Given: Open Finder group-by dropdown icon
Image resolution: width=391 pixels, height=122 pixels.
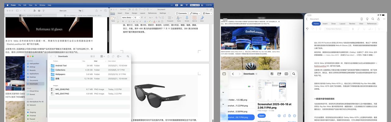Looking at the screenshot, I should (103, 56).
